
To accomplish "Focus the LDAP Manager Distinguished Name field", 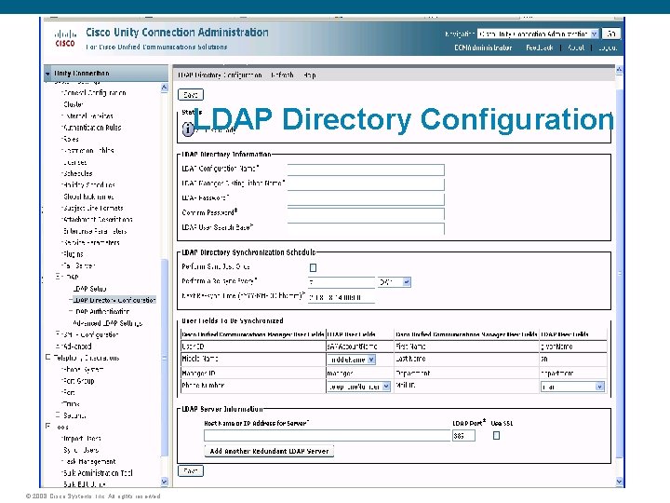I will pyautogui.click(x=366, y=184).
